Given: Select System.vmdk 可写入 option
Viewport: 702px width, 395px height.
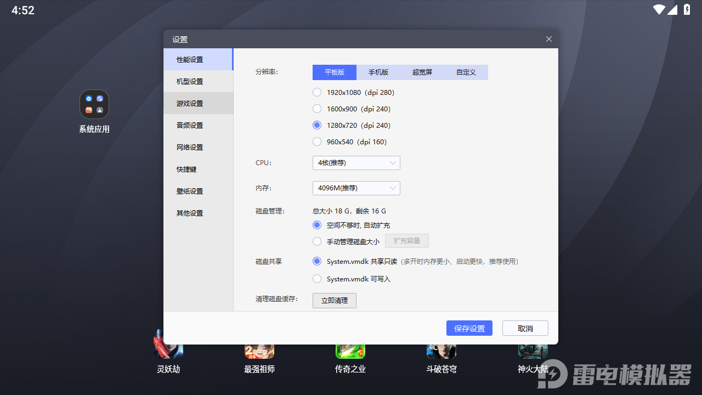Looking at the screenshot, I should point(317,279).
